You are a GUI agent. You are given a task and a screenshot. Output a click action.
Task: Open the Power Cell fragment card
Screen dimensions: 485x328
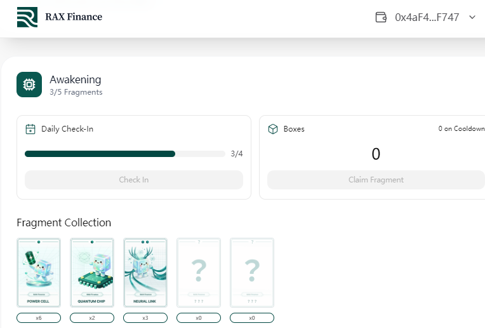39,273
